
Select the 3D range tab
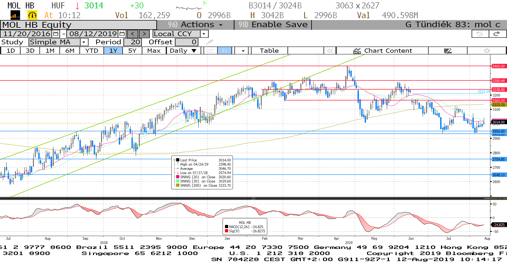(30, 50)
